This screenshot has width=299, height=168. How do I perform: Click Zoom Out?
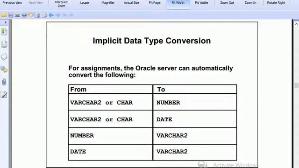click(227, 3)
